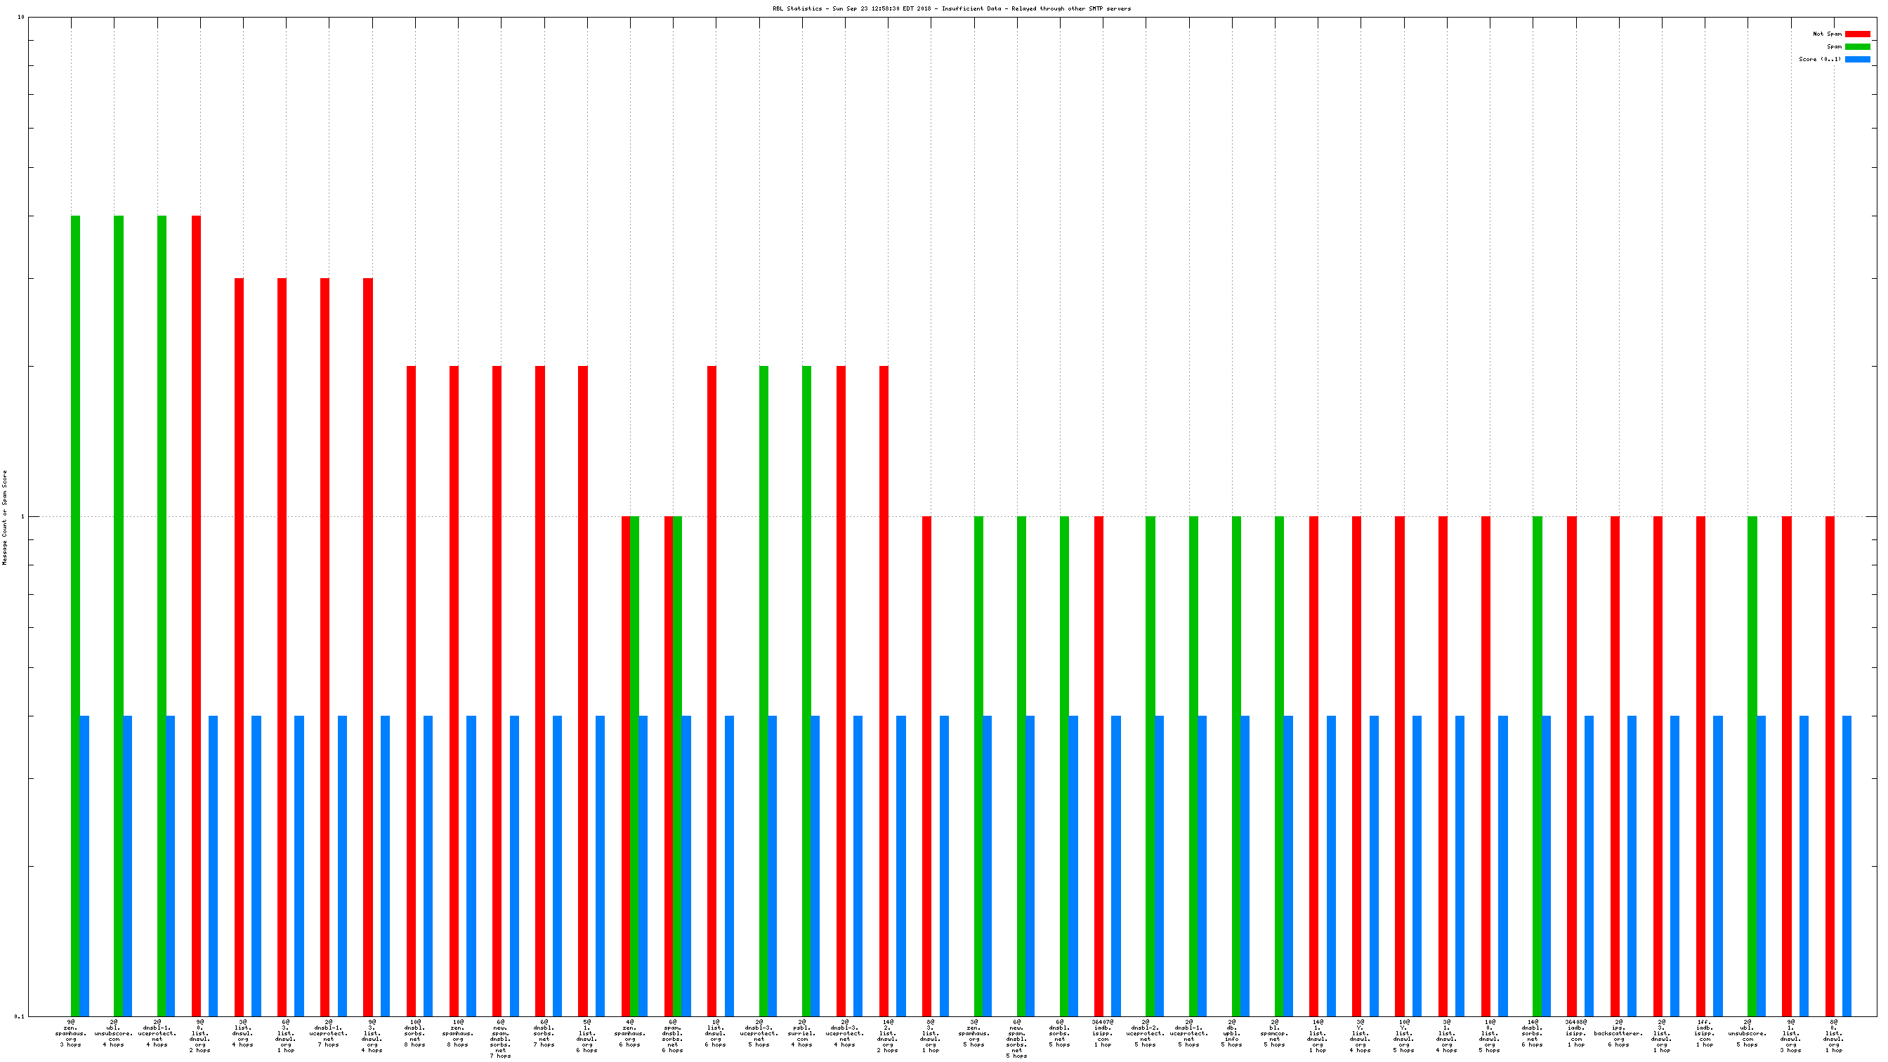
Task: Click the 36407@ iadb.isipp.com axis label
Action: pyautogui.click(x=1102, y=1032)
